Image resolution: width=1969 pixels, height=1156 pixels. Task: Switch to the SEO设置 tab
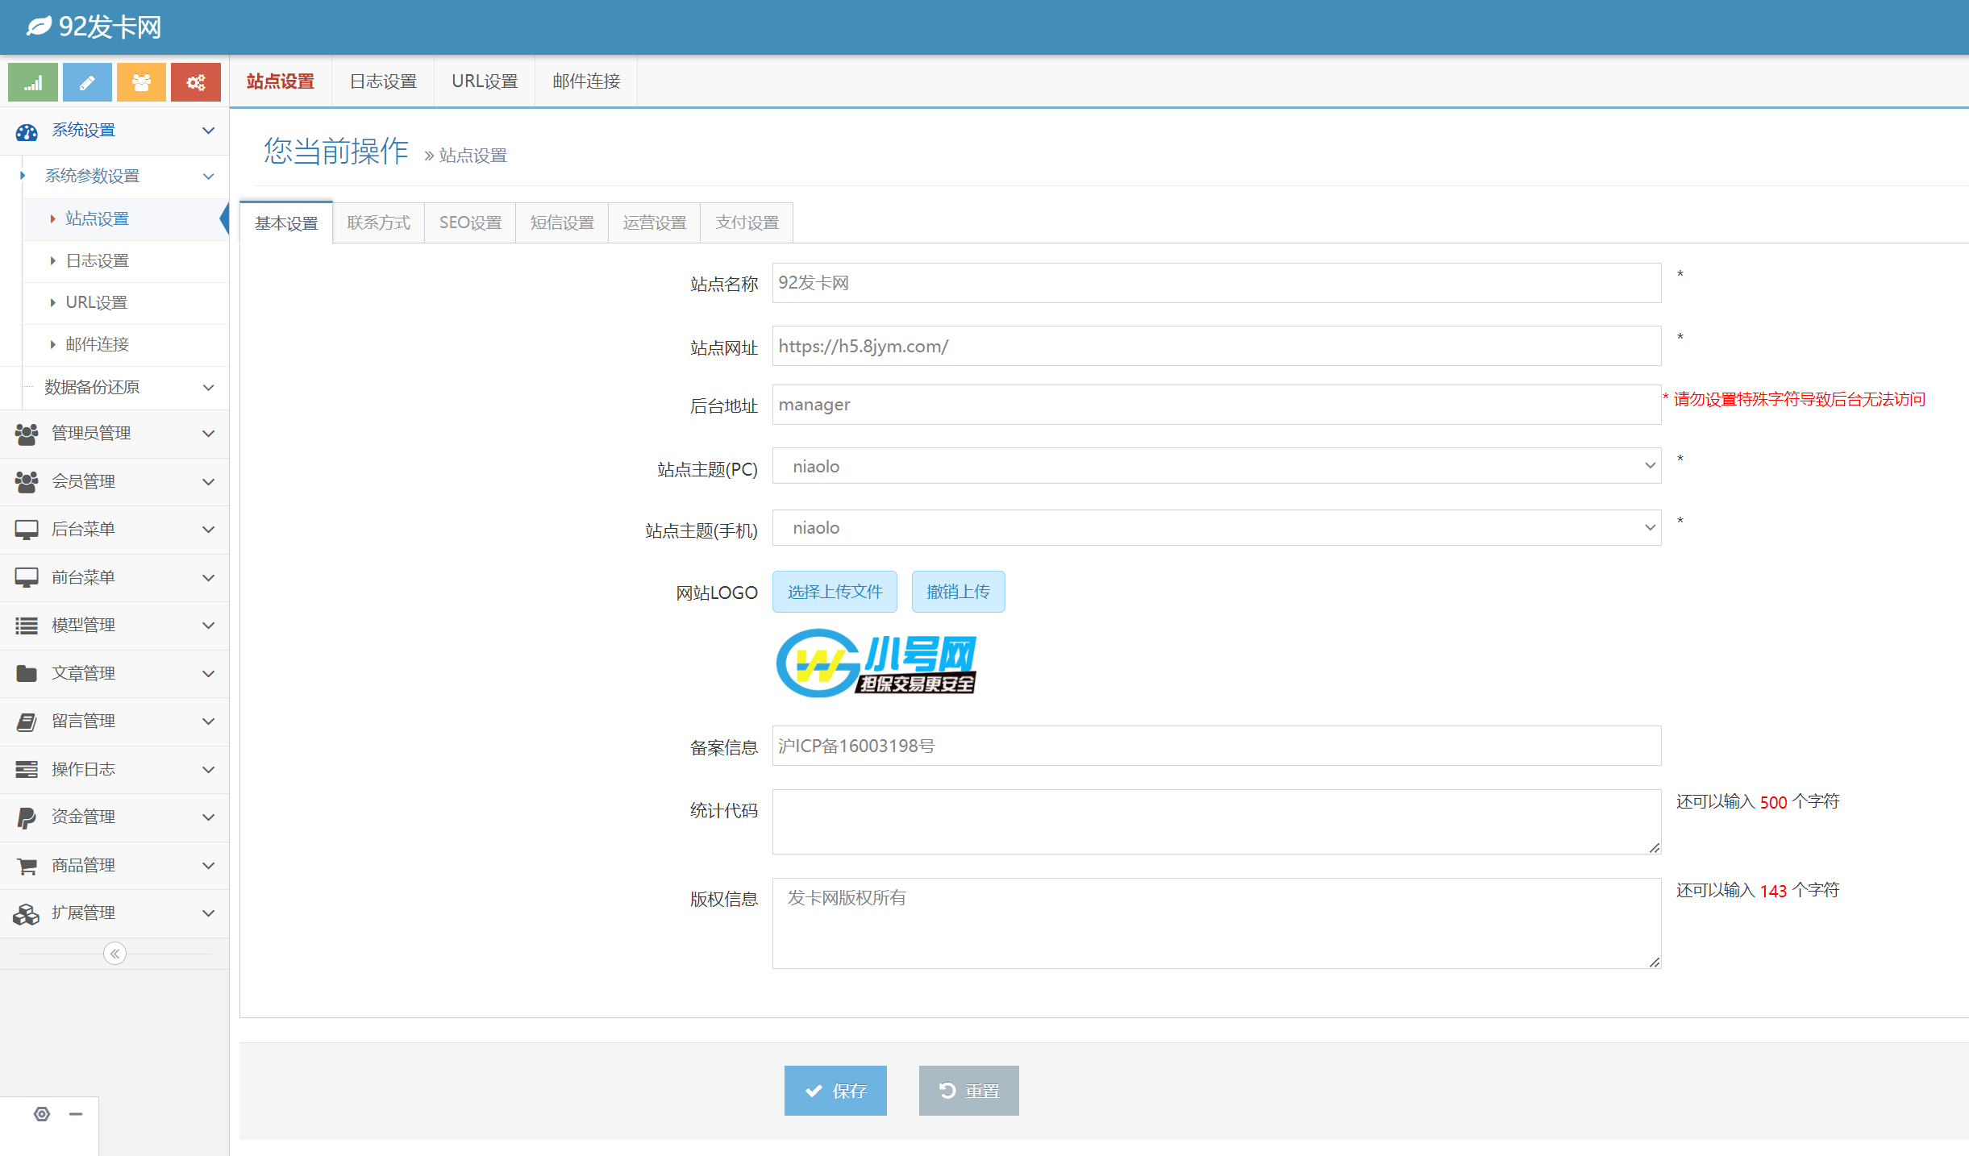click(x=470, y=222)
